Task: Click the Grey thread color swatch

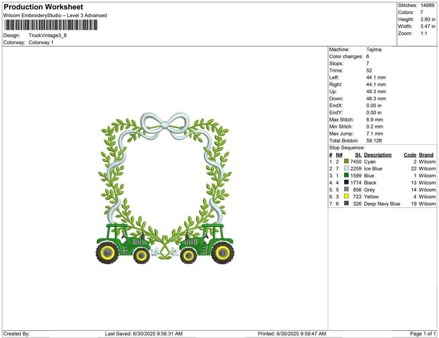Action: pos(346,189)
